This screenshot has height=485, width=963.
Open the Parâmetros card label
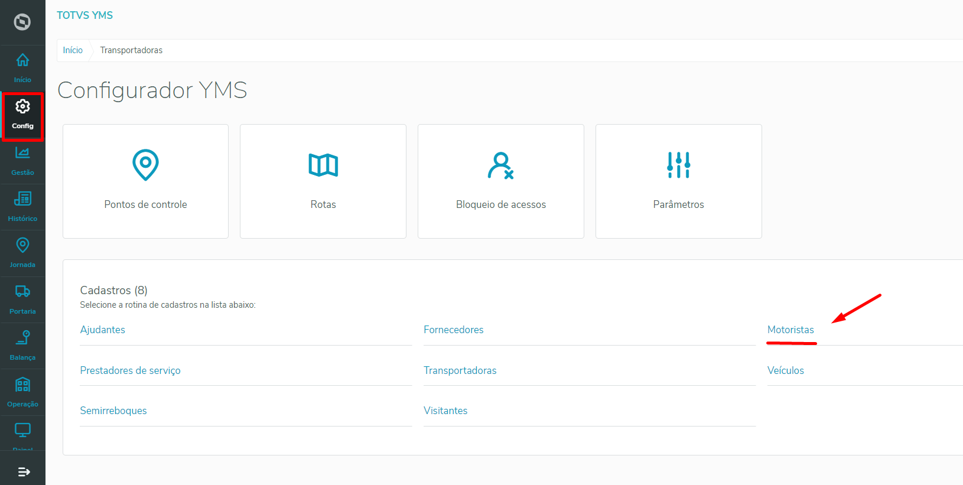click(x=678, y=204)
